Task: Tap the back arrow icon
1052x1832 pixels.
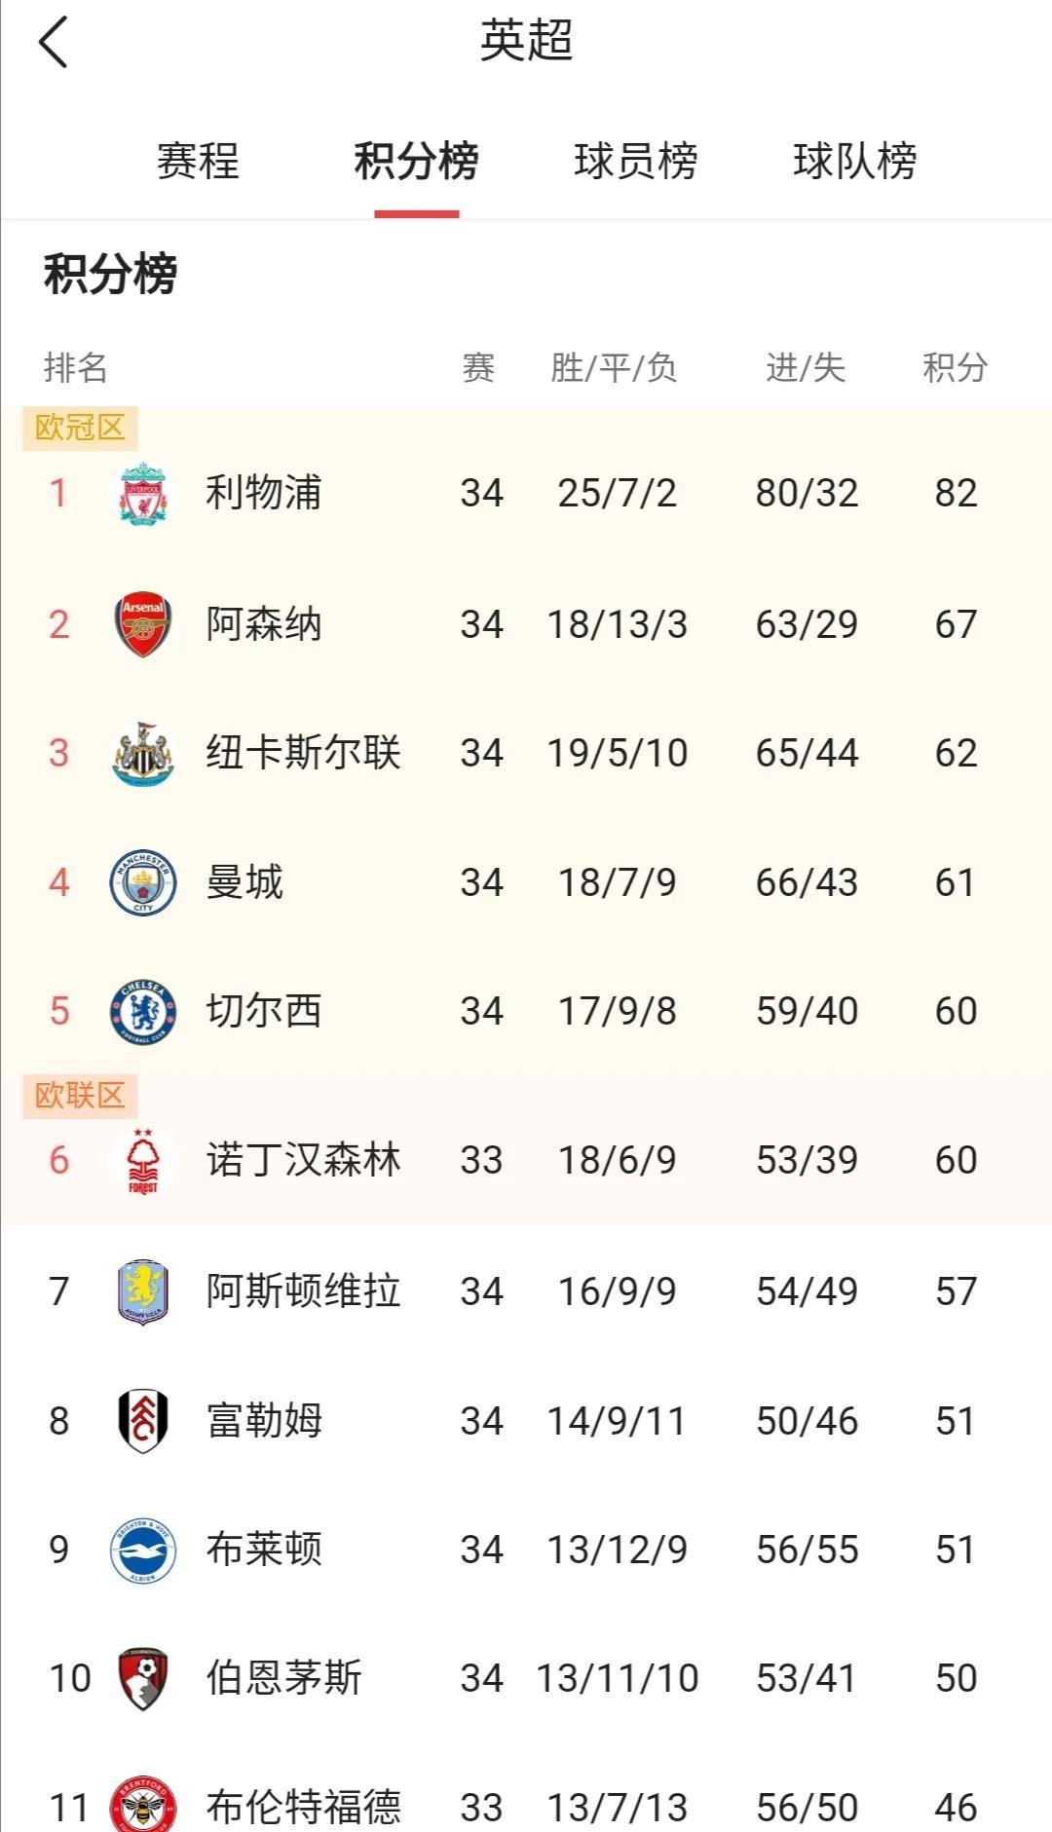Action: [x=54, y=43]
